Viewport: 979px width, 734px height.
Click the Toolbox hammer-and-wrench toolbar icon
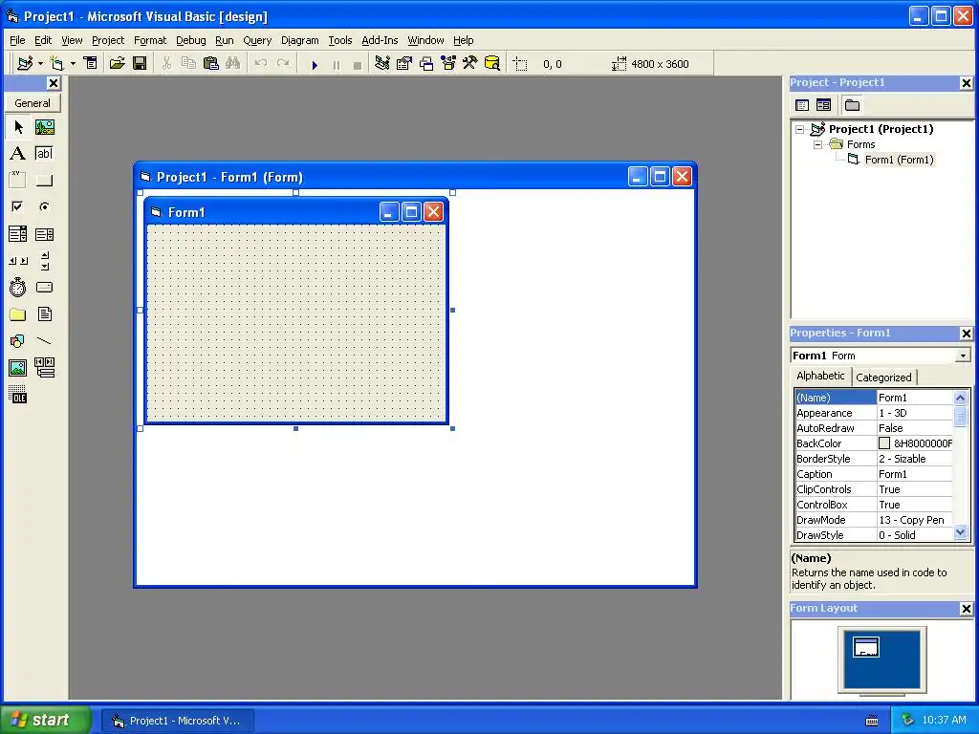tap(470, 63)
